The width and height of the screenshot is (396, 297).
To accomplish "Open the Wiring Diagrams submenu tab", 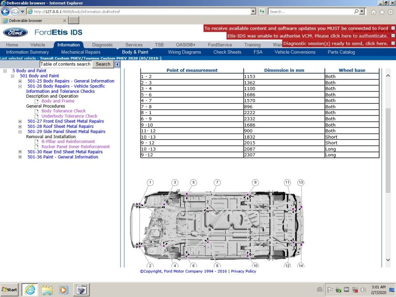I will click(184, 52).
